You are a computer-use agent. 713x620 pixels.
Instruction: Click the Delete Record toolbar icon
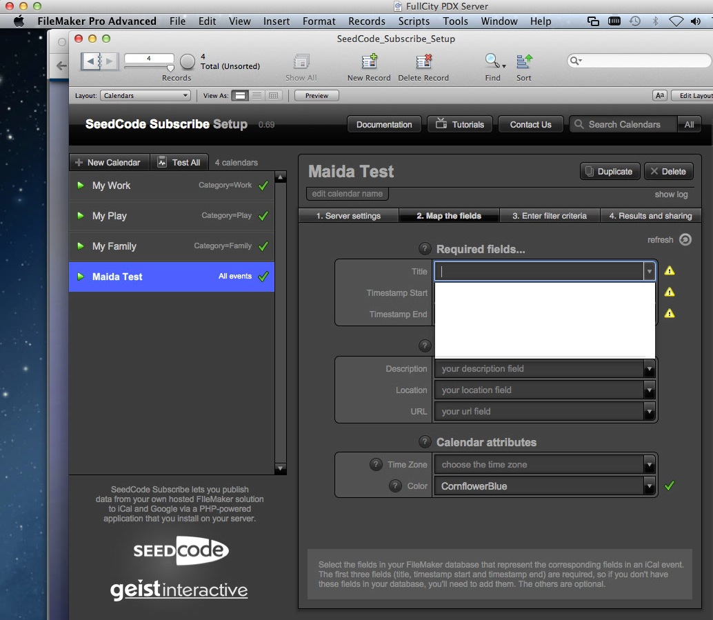click(423, 61)
